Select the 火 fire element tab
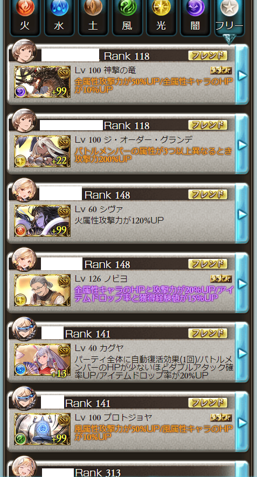The image size is (257, 477). pyautogui.click(x=25, y=17)
